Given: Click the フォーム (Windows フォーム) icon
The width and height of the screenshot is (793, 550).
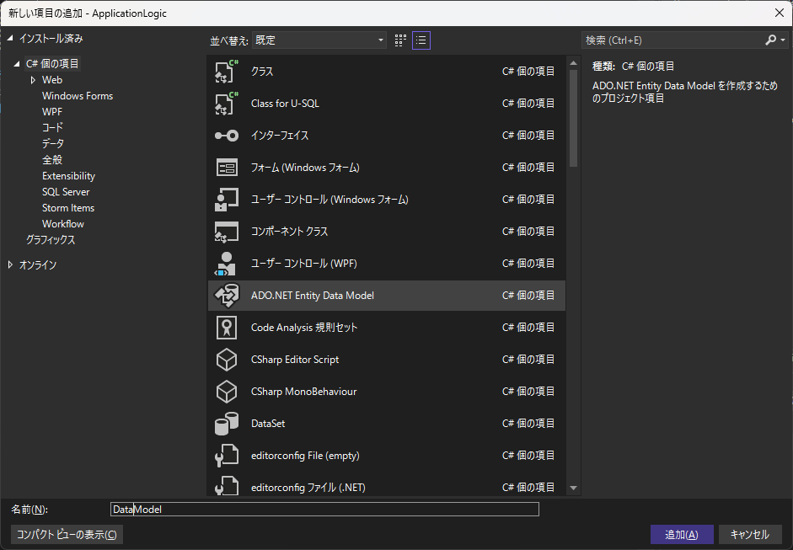Looking at the screenshot, I should pyautogui.click(x=225, y=167).
